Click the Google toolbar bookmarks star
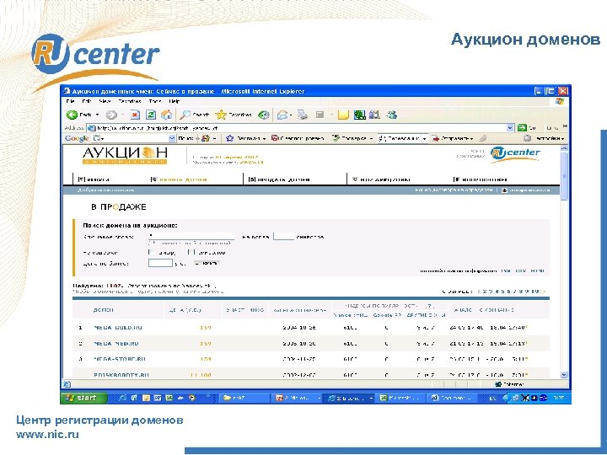607x455 pixels. coord(229,138)
